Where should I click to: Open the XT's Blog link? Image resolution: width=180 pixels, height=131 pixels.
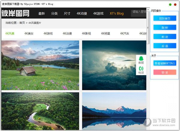pos(117,13)
